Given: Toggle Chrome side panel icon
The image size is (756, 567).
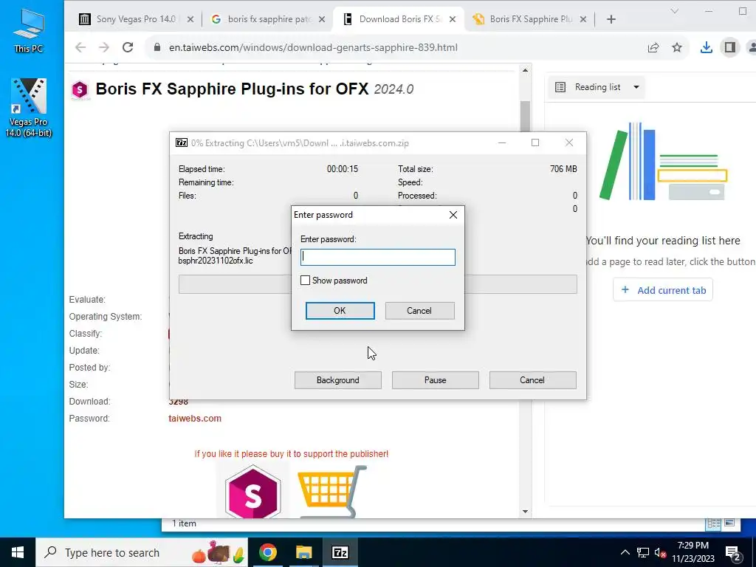Looking at the screenshot, I should click(730, 47).
